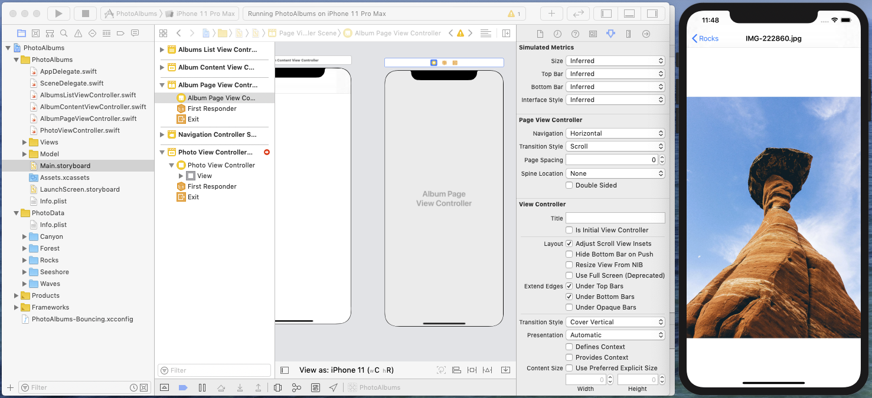Open the Quick Help inspector icon
Viewport: 872px width, 398px height.
coord(575,34)
